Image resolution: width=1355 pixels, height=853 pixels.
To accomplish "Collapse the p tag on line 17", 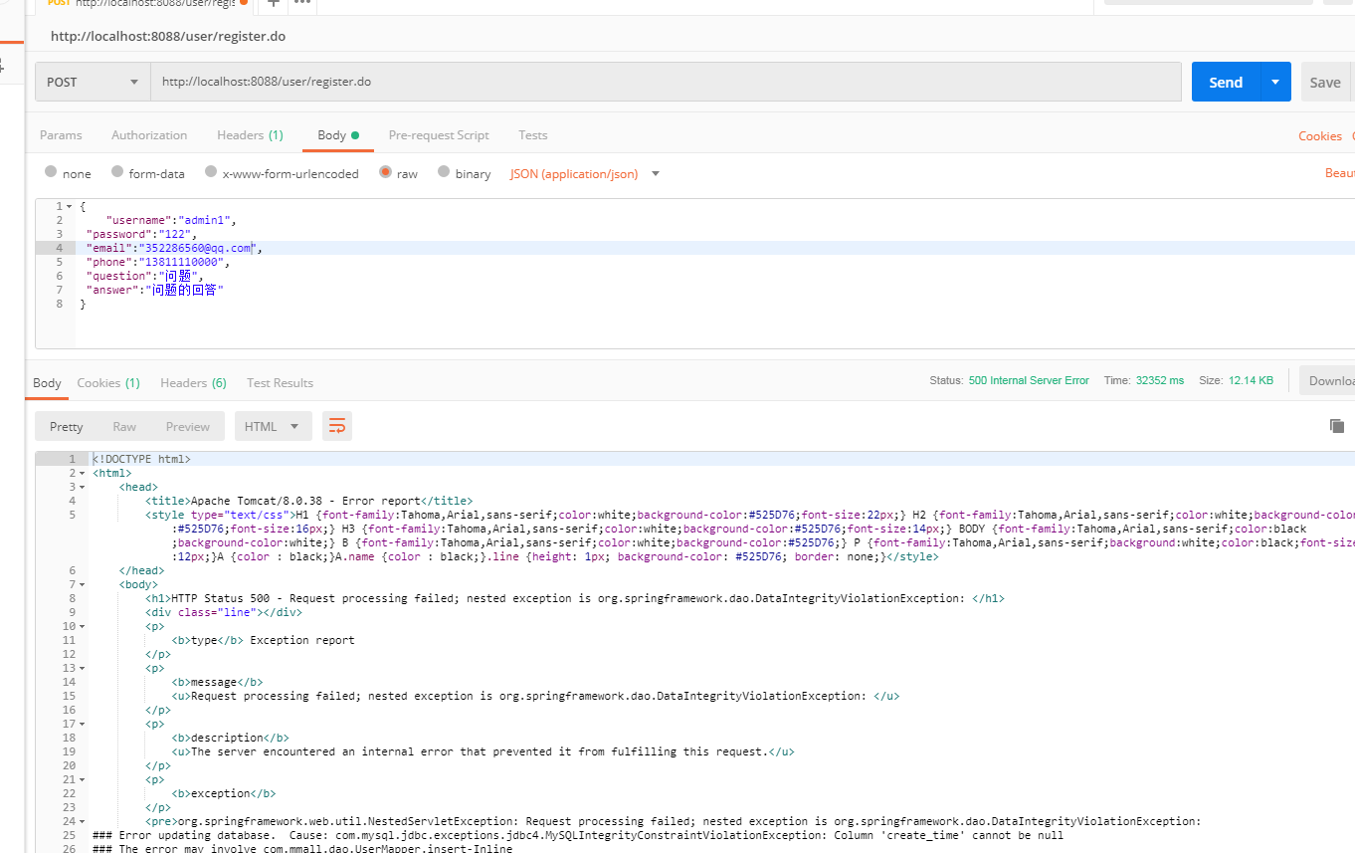I will coord(82,724).
